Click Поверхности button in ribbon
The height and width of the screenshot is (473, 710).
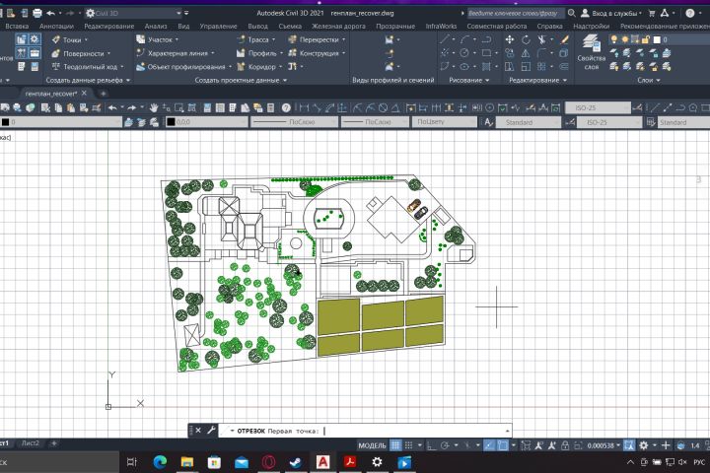click(82, 53)
